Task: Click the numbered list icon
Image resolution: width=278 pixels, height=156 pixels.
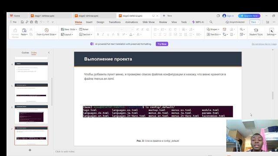Action: [163, 29]
